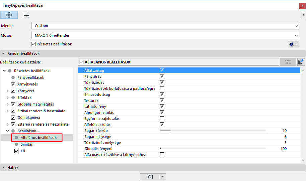The width and height of the screenshot is (306, 181).
Task: Click Tükröződés mélysége value 3
Action: click(286, 143)
